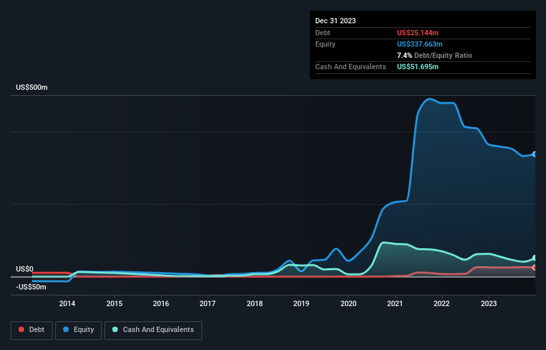Viewport: 546px width, 350px height.
Task: Click the blue Equity endpoint marker
Action: (535, 154)
